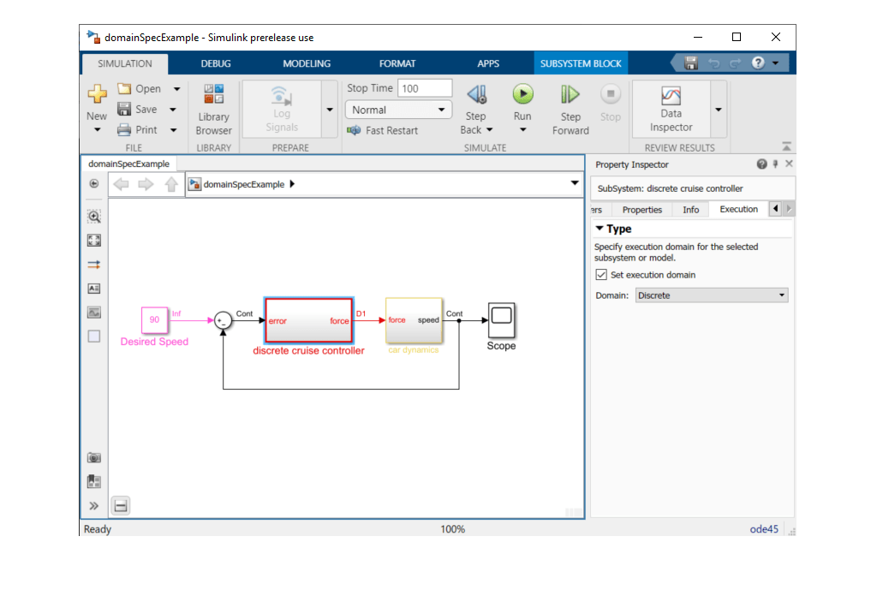Open the simulation mode dropdown showing Normal
Image resolution: width=877 pixels, height=590 pixels.
[398, 110]
